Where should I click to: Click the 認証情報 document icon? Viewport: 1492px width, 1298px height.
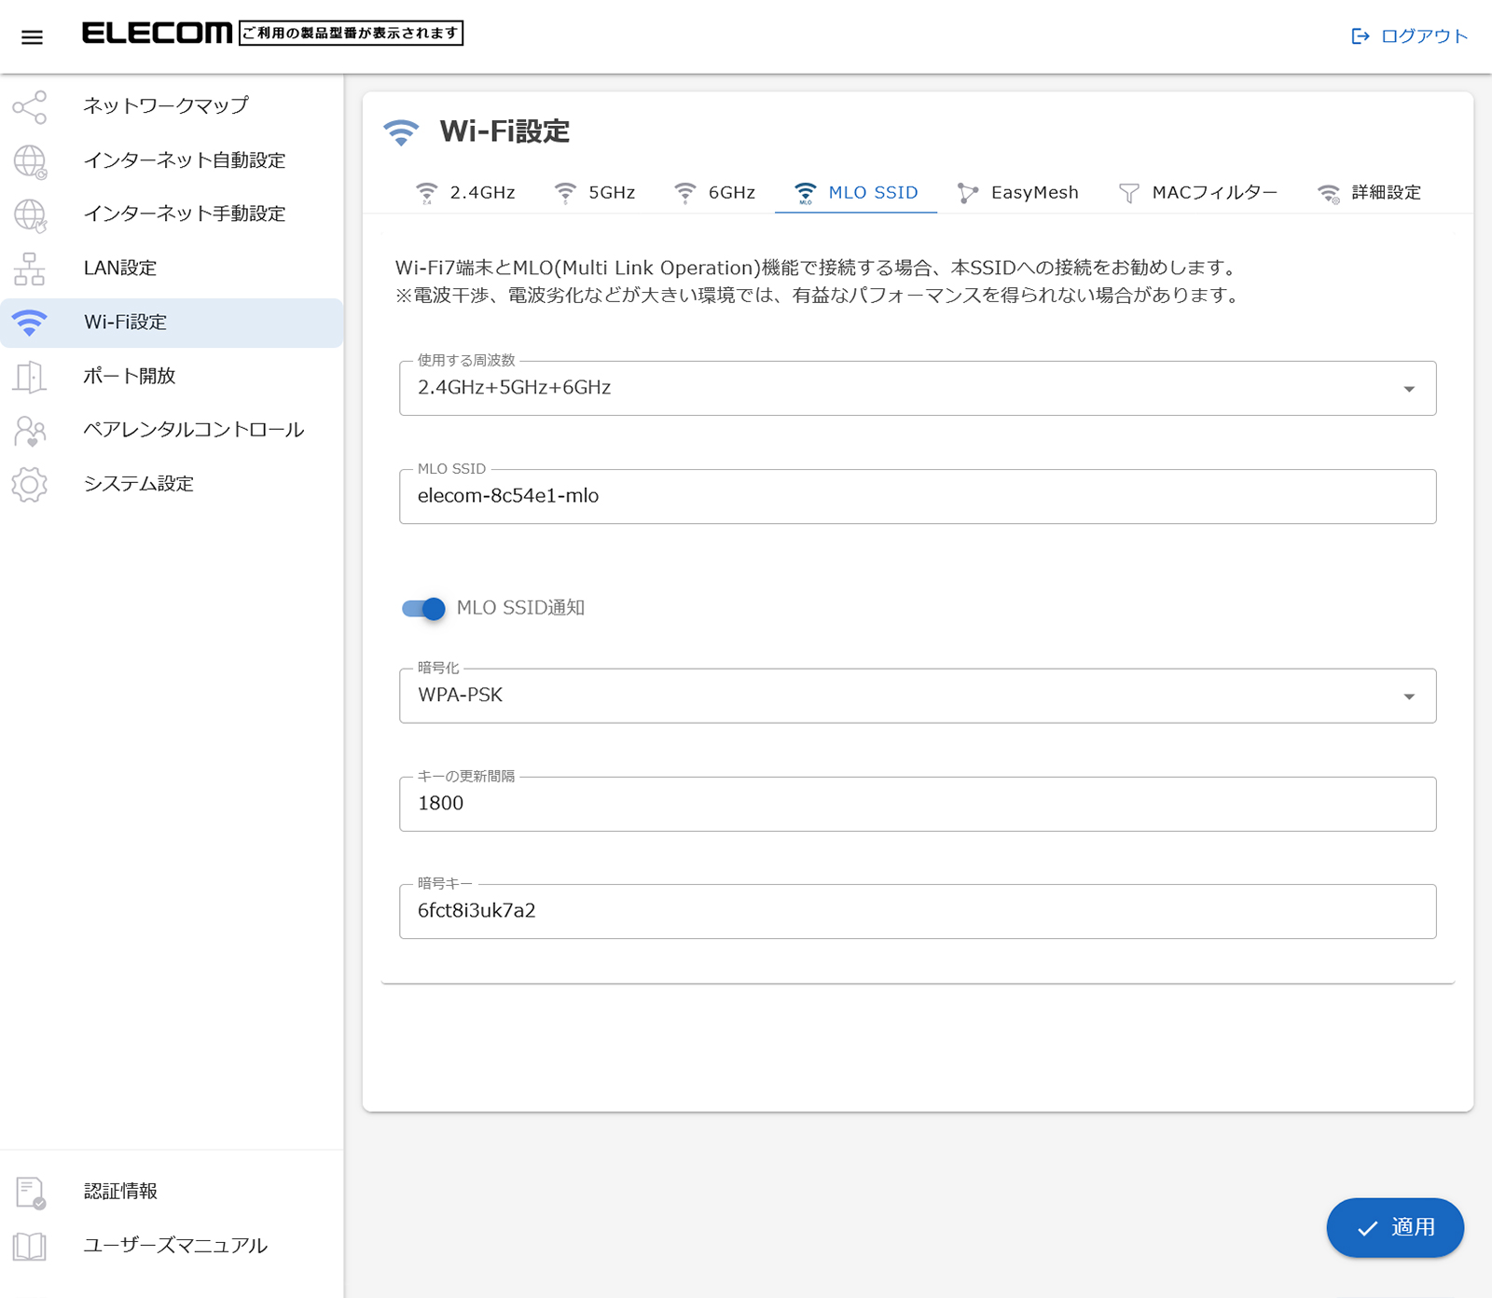pos(30,1192)
